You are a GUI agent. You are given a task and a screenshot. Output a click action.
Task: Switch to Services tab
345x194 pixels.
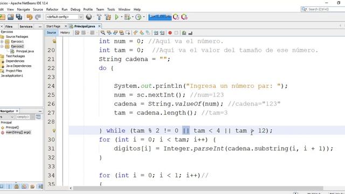[26, 26]
